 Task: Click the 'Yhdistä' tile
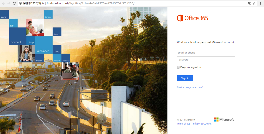(x=39, y=58)
